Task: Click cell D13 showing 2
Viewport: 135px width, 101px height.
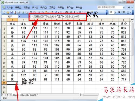Action: pyautogui.click(x=46, y=75)
